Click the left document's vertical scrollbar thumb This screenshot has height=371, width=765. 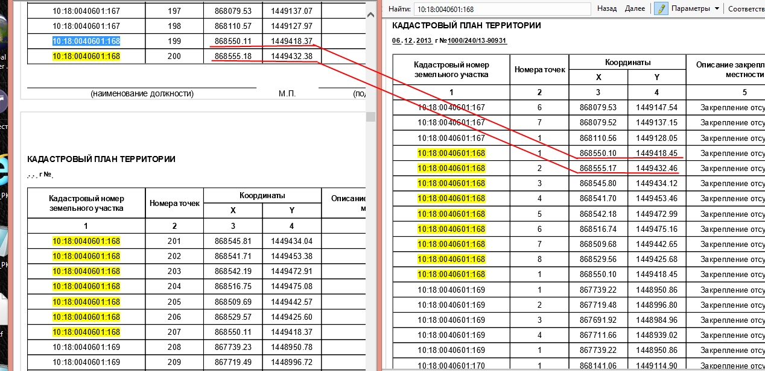371,116
